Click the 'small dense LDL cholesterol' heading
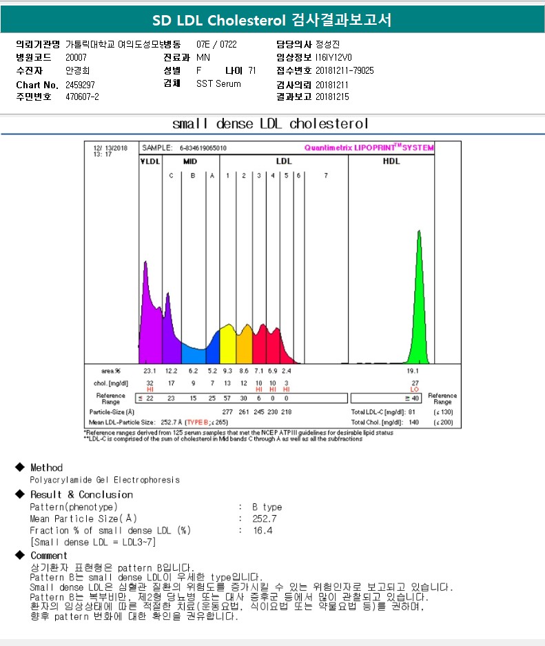Image resolution: width=545 pixels, height=646 pixels. coord(270,123)
